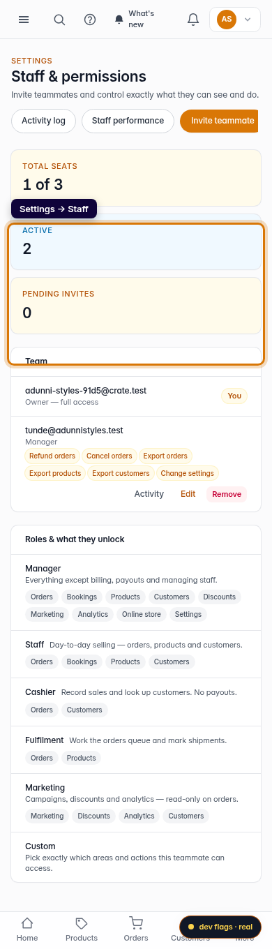Go to Products tab

82,929
